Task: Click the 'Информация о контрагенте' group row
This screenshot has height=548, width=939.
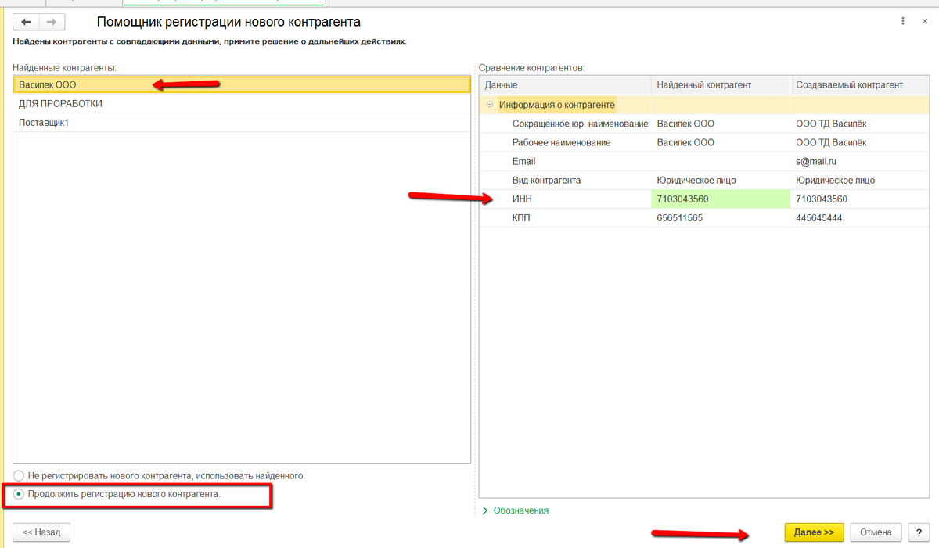Action: point(703,104)
